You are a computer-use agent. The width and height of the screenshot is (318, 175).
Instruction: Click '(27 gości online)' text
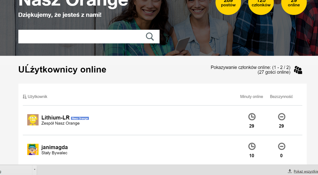(x=274, y=72)
